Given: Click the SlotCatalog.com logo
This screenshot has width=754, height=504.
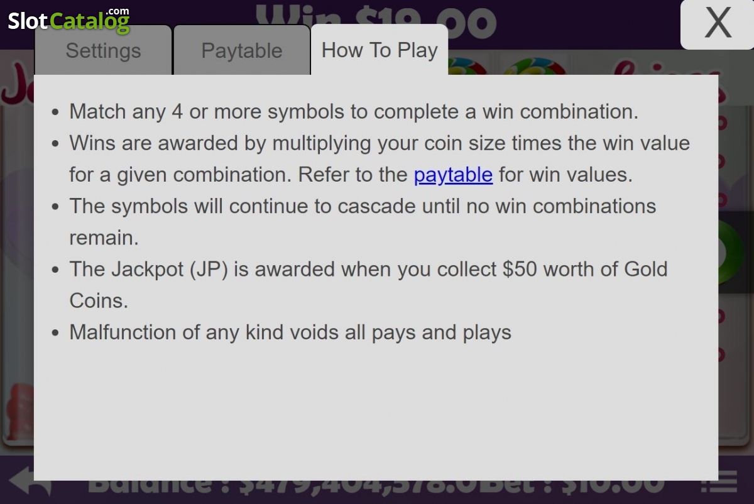Looking at the screenshot, I should click(68, 19).
